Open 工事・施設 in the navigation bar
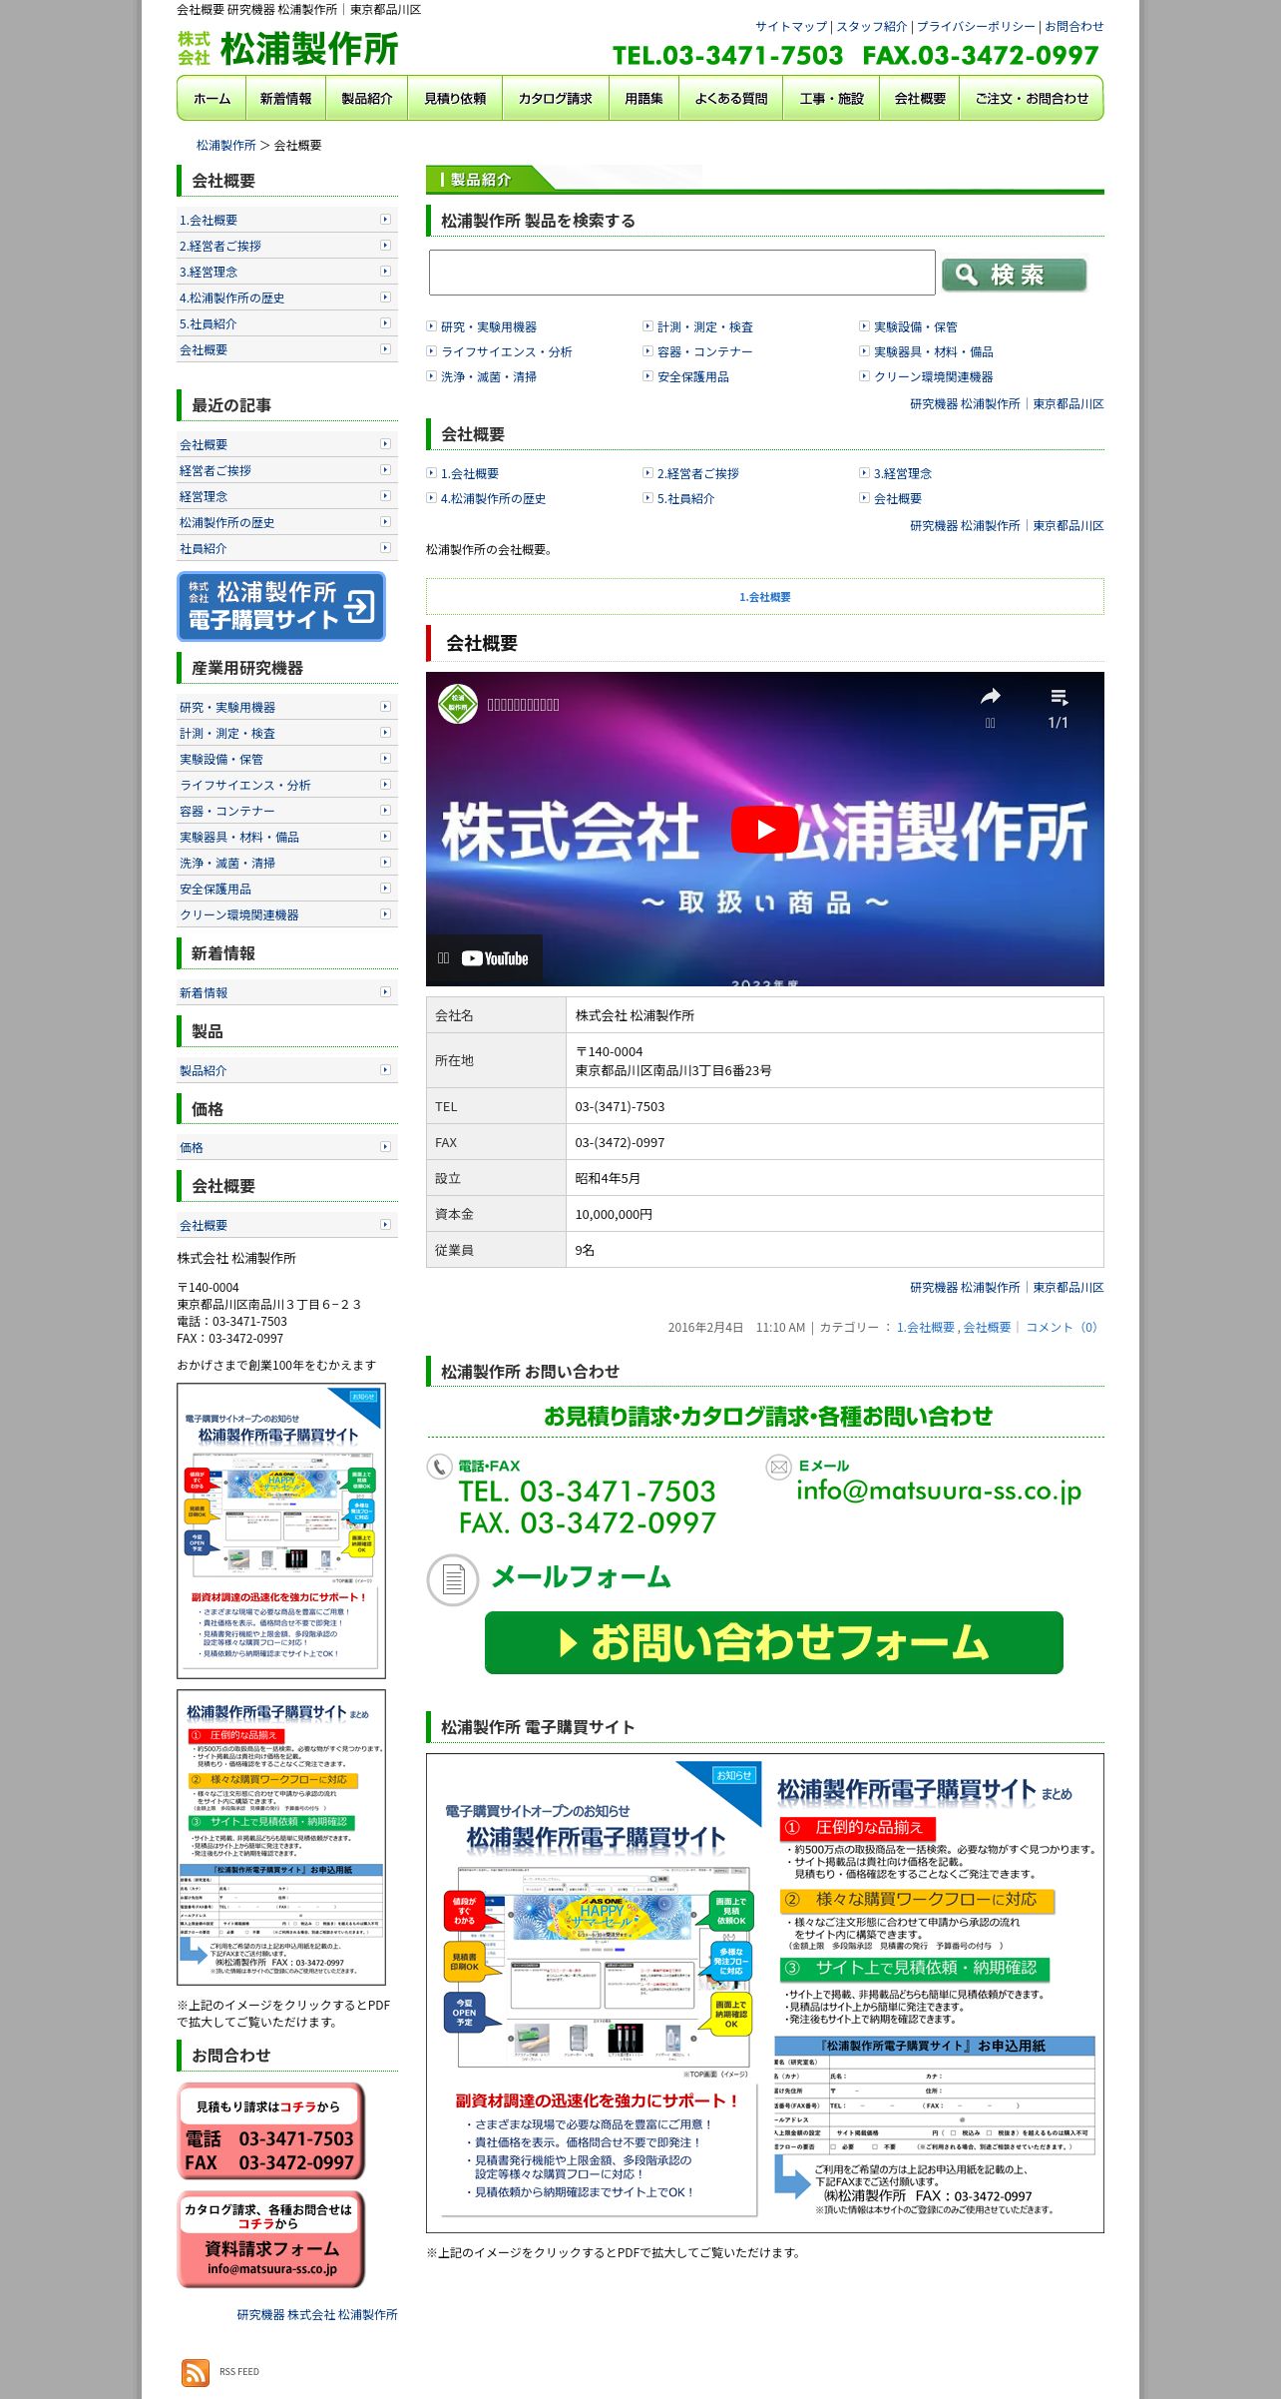1281x2399 pixels. click(831, 98)
